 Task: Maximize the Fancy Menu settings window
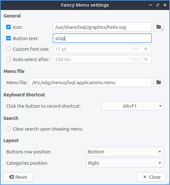point(158,5)
